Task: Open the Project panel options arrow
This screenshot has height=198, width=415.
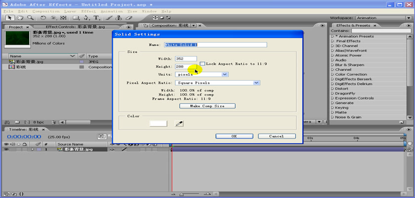Action: [129, 27]
